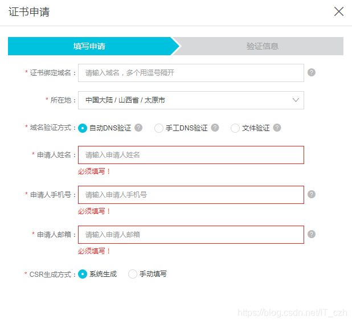Close the 证书申请 dialog
Image resolution: width=352 pixels, height=323 pixels.
click(x=338, y=11)
